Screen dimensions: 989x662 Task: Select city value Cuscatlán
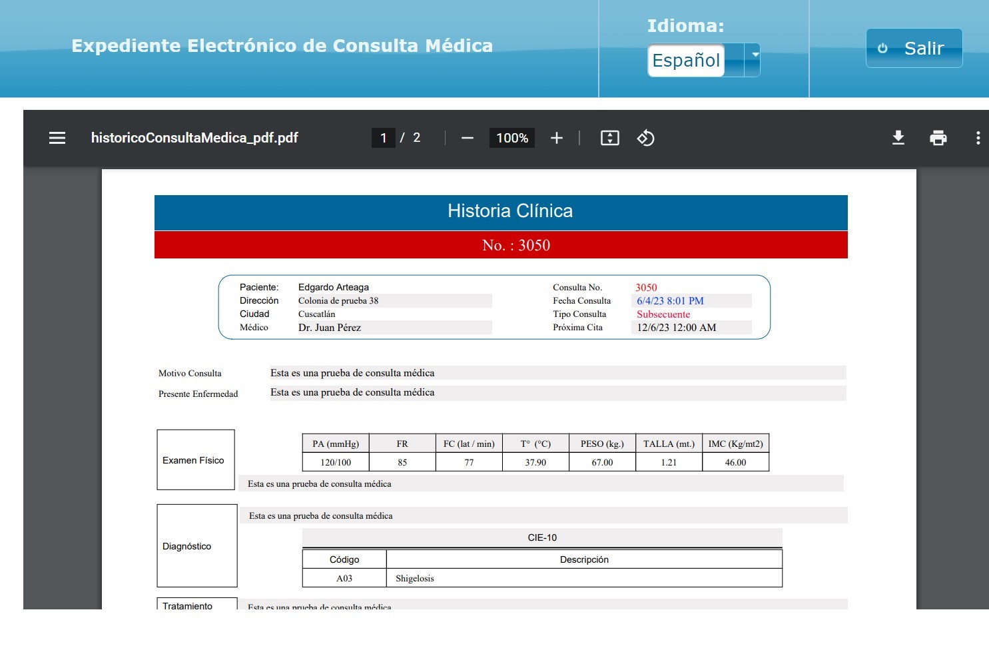(317, 314)
